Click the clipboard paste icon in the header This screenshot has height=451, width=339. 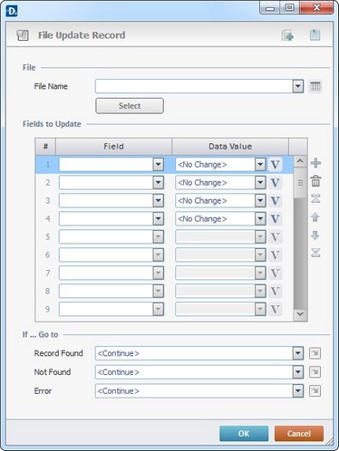point(315,35)
